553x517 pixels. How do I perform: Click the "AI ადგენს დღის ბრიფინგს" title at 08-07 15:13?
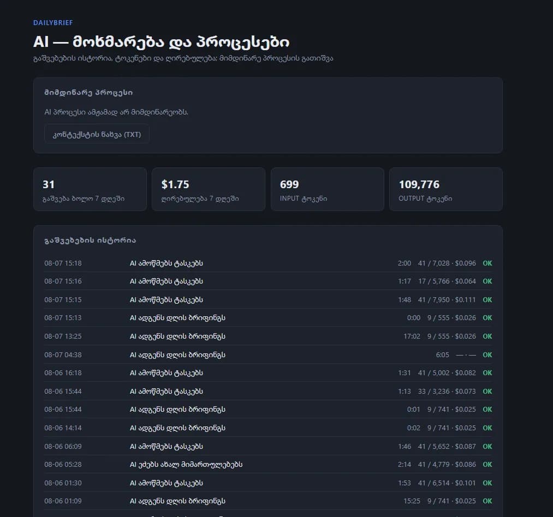(177, 318)
